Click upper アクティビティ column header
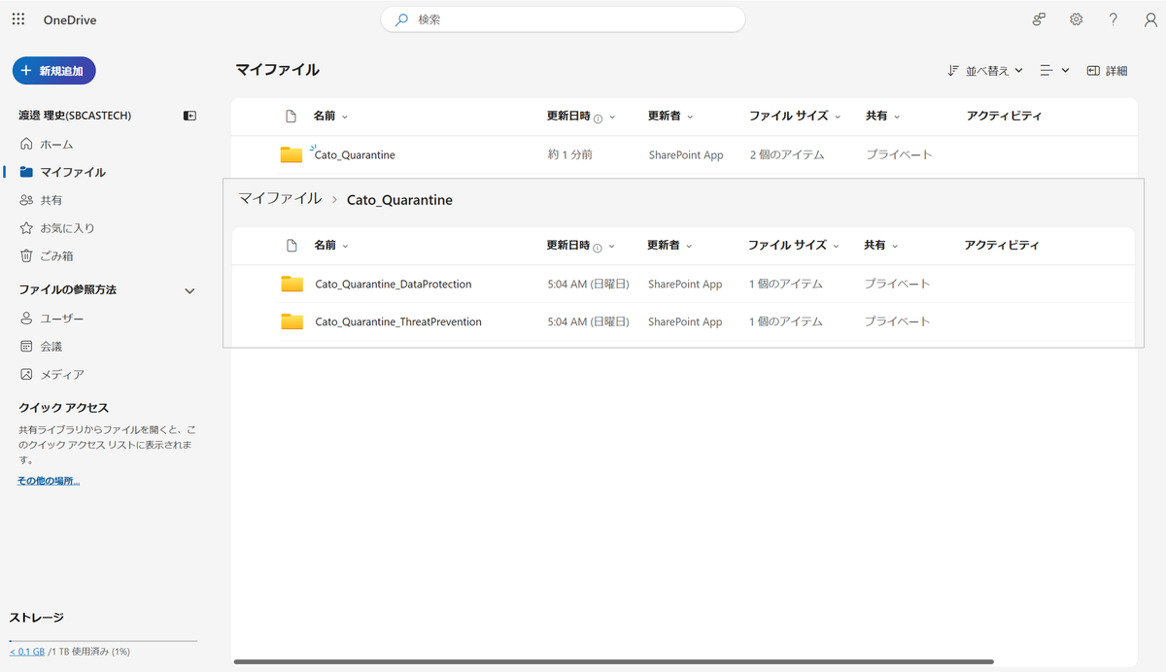Image resolution: width=1166 pixels, height=672 pixels. (1004, 117)
